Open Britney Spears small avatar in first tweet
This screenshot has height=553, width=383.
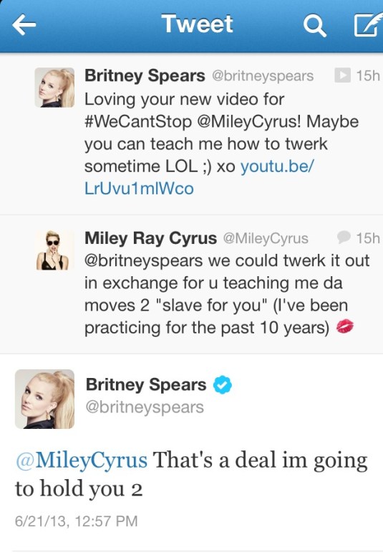(x=54, y=88)
